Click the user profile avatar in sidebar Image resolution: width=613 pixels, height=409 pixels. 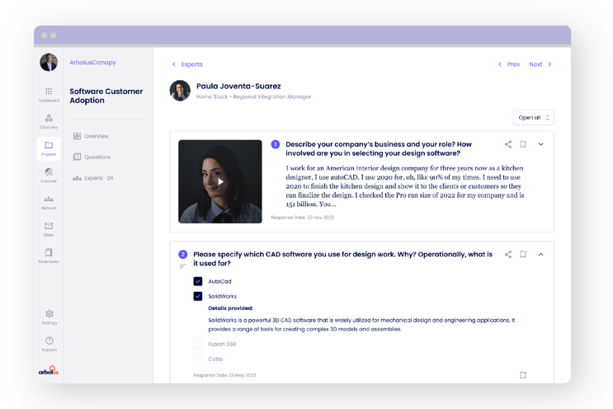(x=49, y=62)
